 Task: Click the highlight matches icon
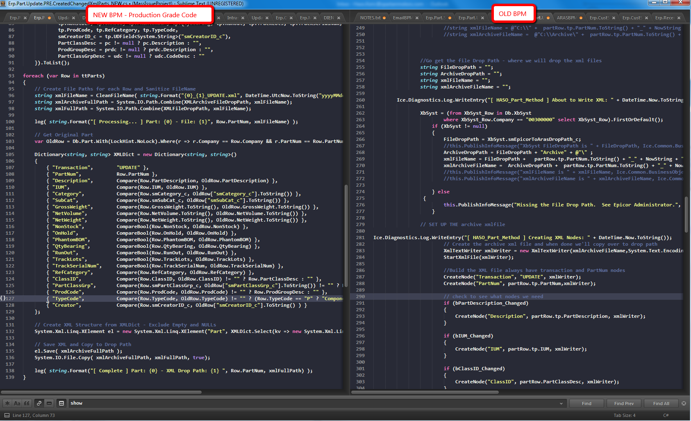pyautogui.click(x=61, y=403)
